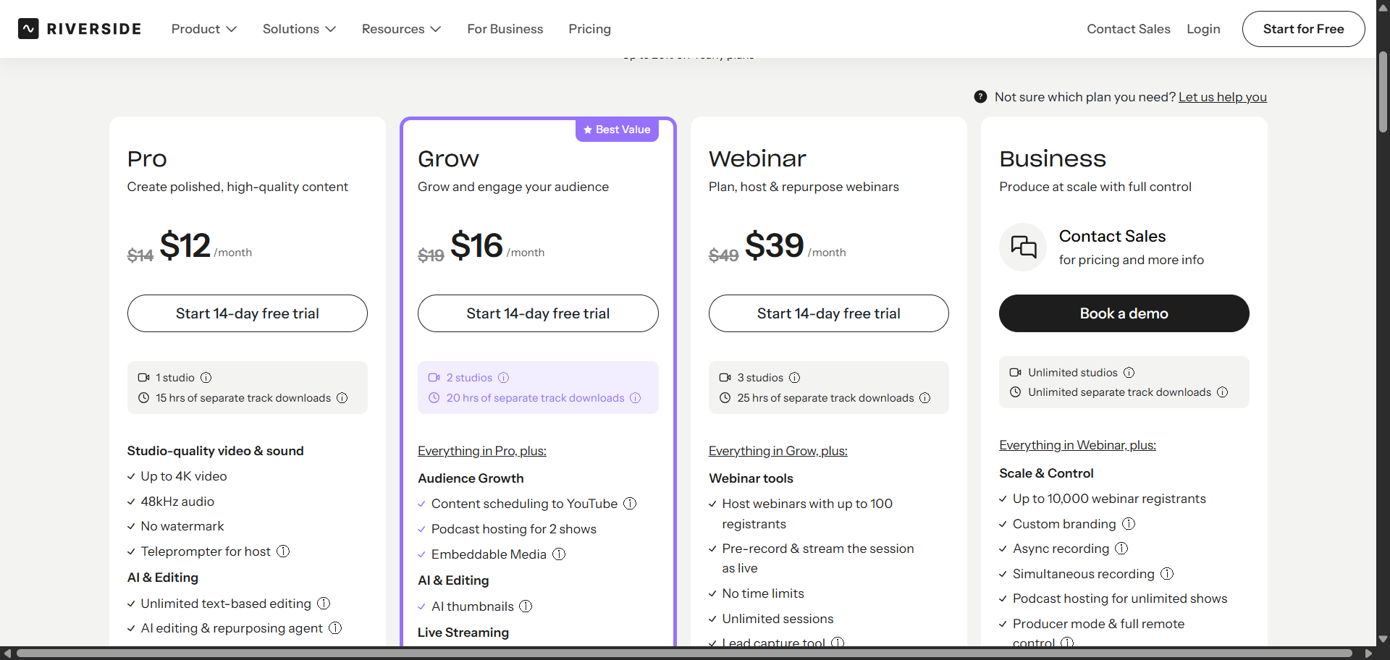Click 'Up to 4K video' feature

(184, 476)
